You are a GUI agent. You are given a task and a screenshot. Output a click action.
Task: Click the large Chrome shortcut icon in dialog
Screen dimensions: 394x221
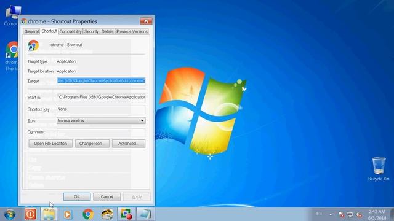click(x=33, y=45)
